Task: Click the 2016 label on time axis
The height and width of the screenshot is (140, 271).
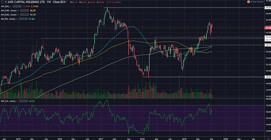Action: 59,138
